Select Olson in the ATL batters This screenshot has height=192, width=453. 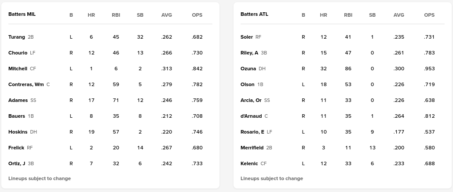[x=248, y=84]
